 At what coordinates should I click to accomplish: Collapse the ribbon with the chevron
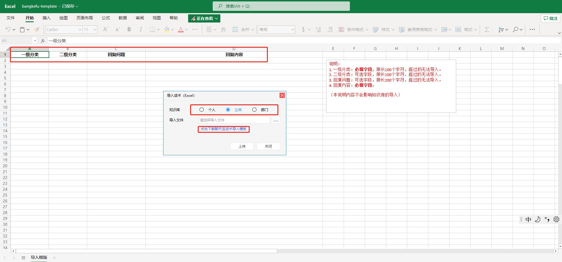pyautogui.click(x=559, y=33)
